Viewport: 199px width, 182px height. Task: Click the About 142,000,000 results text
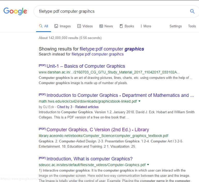pyautogui.click(x=70, y=38)
